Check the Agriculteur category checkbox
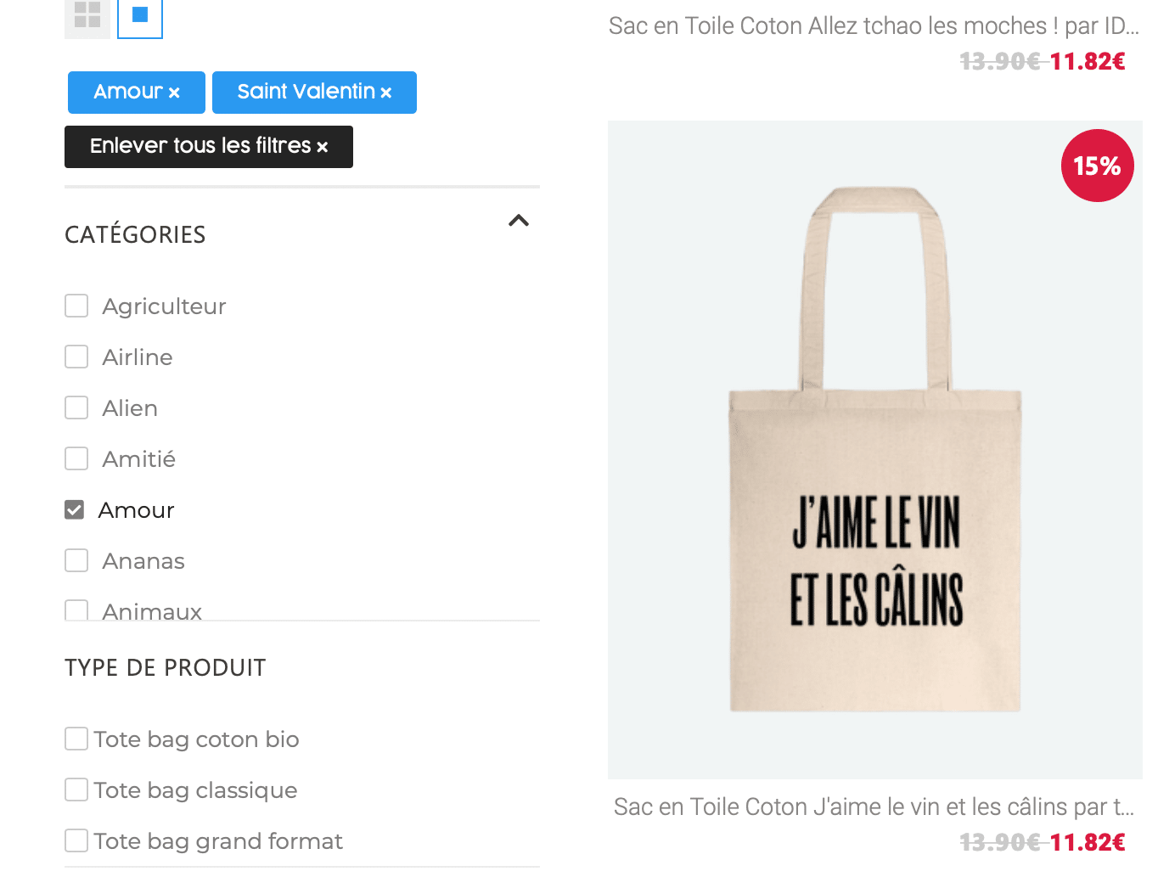 (76, 306)
